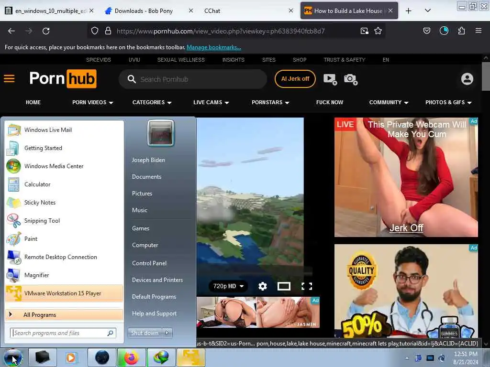Open video player settings gear
Screen dimensions: 490x367
pyautogui.click(x=263, y=286)
